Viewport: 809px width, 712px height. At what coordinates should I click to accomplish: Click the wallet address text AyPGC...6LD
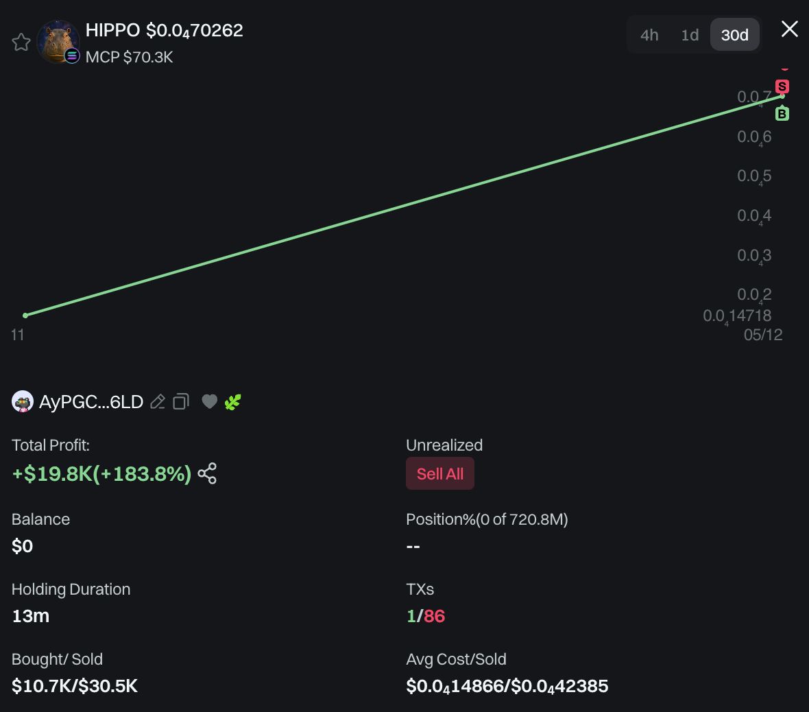coord(91,402)
